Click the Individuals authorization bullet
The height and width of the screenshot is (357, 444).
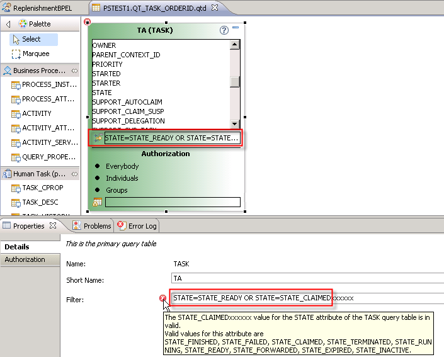[98, 178]
